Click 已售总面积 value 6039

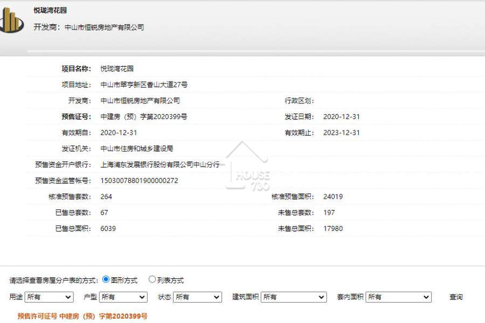(x=108, y=229)
